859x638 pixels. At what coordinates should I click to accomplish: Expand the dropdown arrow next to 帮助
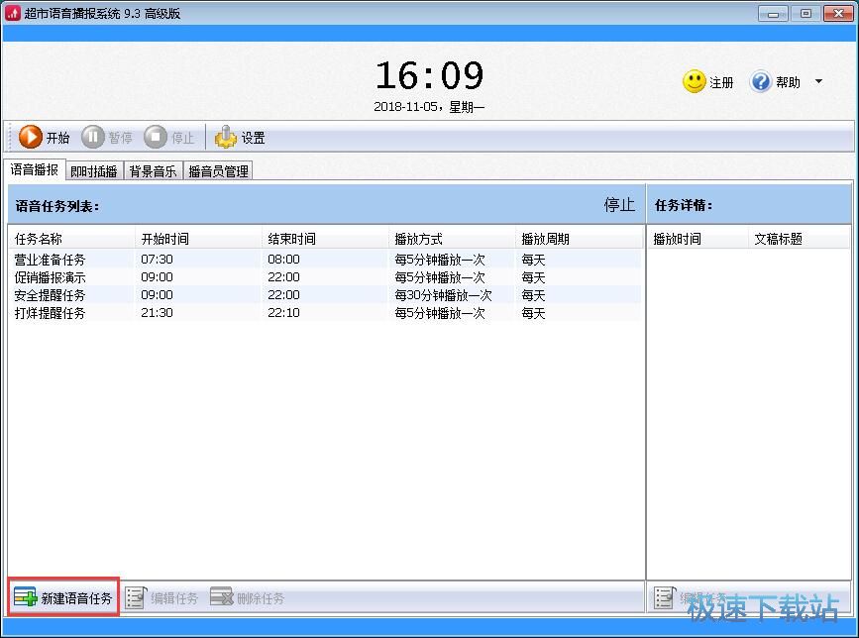click(x=817, y=82)
